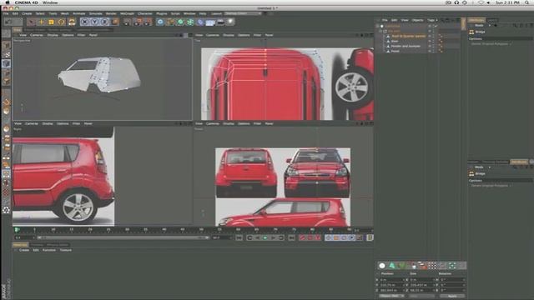Open Material Manager Create menu
This screenshot has width=534, height=300.
(24, 250)
